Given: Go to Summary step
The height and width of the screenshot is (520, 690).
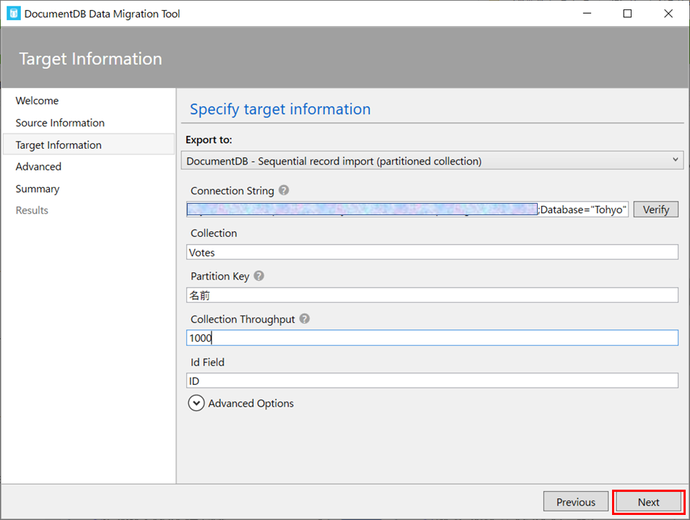Looking at the screenshot, I should click(x=38, y=189).
